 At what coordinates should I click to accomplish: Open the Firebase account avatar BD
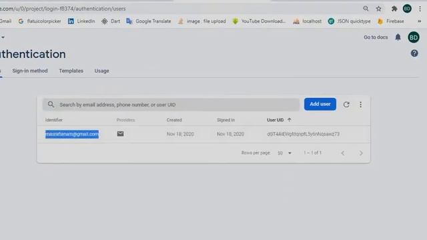[414, 37]
